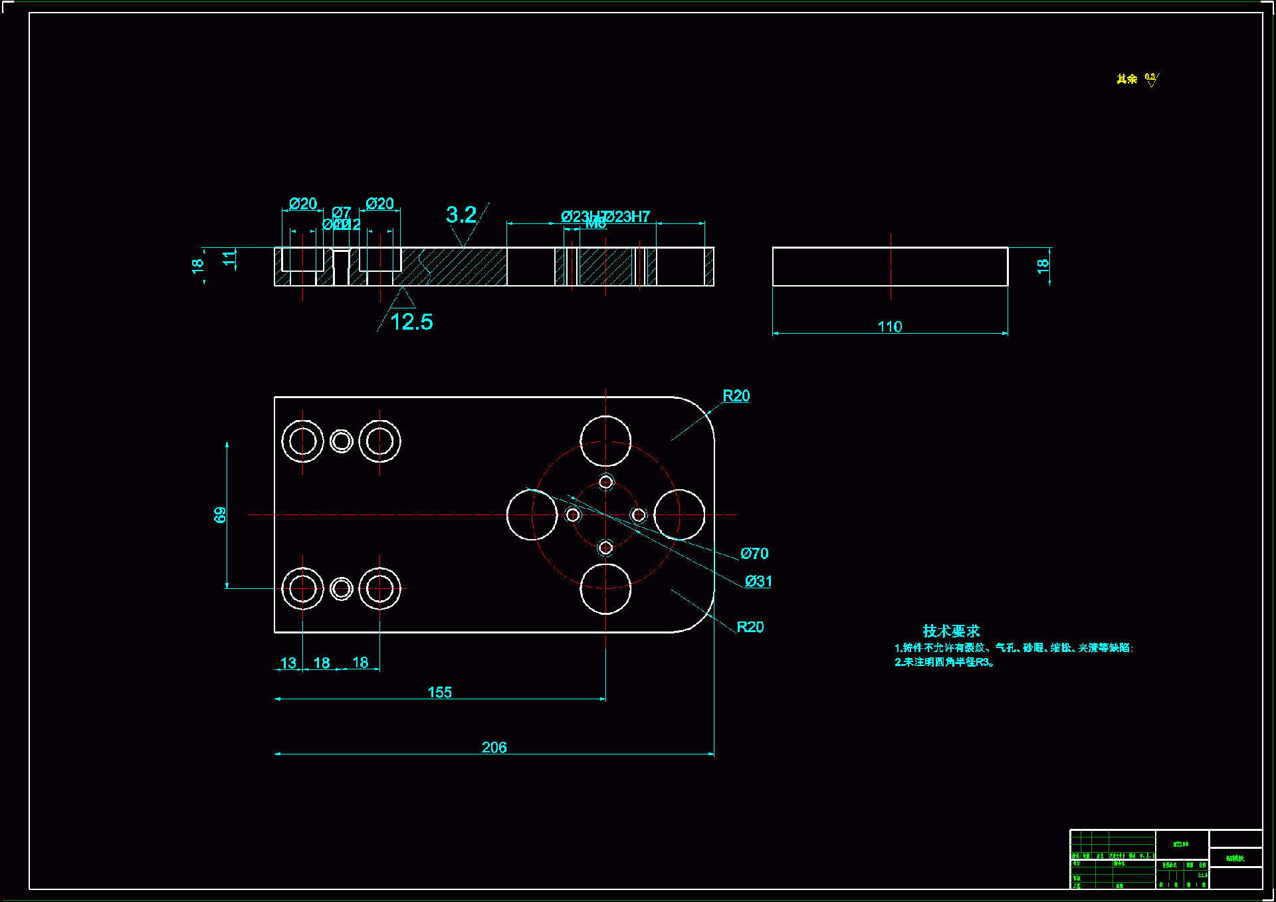The width and height of the screenshot is (1276, 902).
Task: Click the bottom-left counterbore hole in plan view
Action: (302, 588)
